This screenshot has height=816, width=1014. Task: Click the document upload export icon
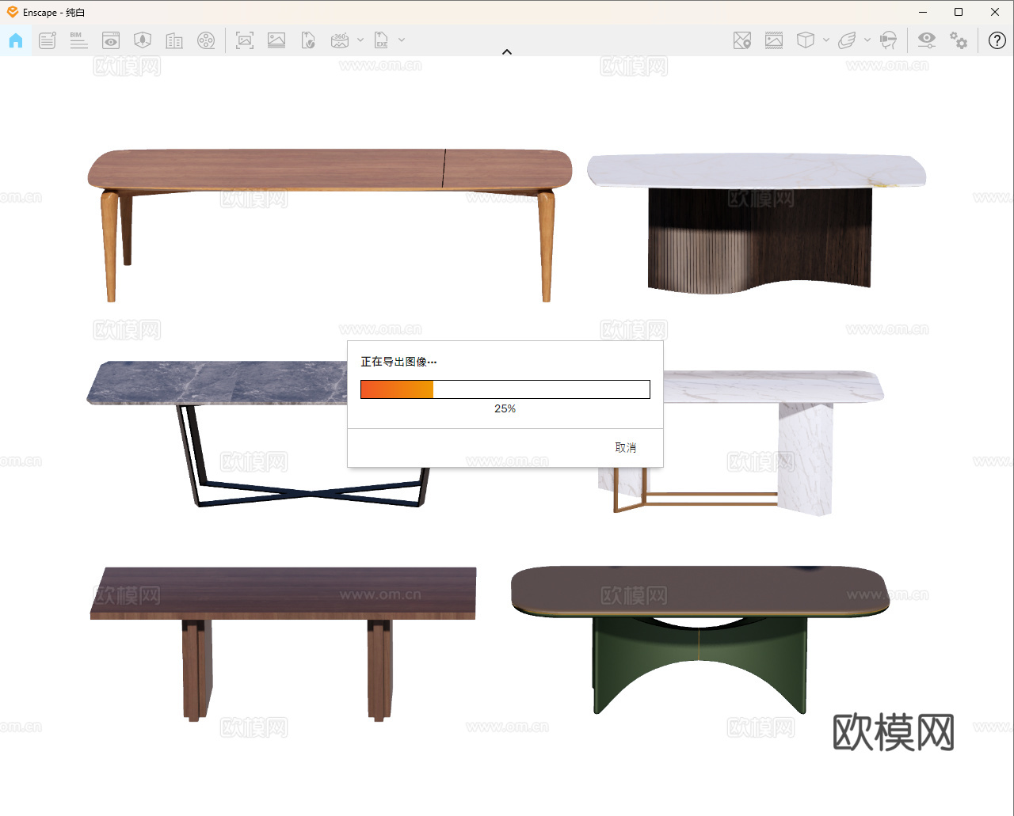coord(308,40)
